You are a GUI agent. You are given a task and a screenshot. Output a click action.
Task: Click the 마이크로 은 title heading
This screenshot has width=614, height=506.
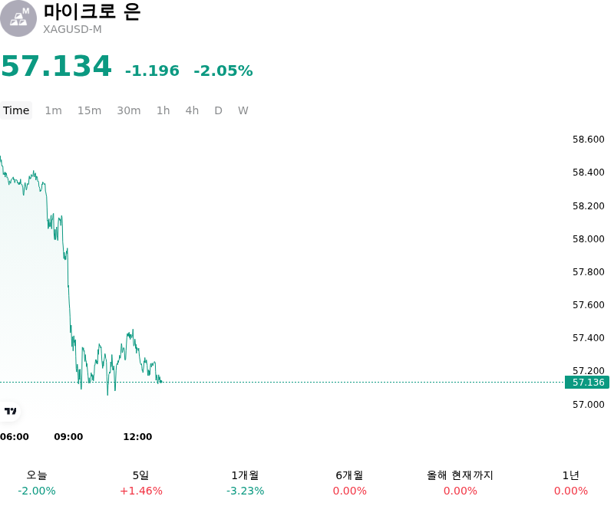click(92, 11)
